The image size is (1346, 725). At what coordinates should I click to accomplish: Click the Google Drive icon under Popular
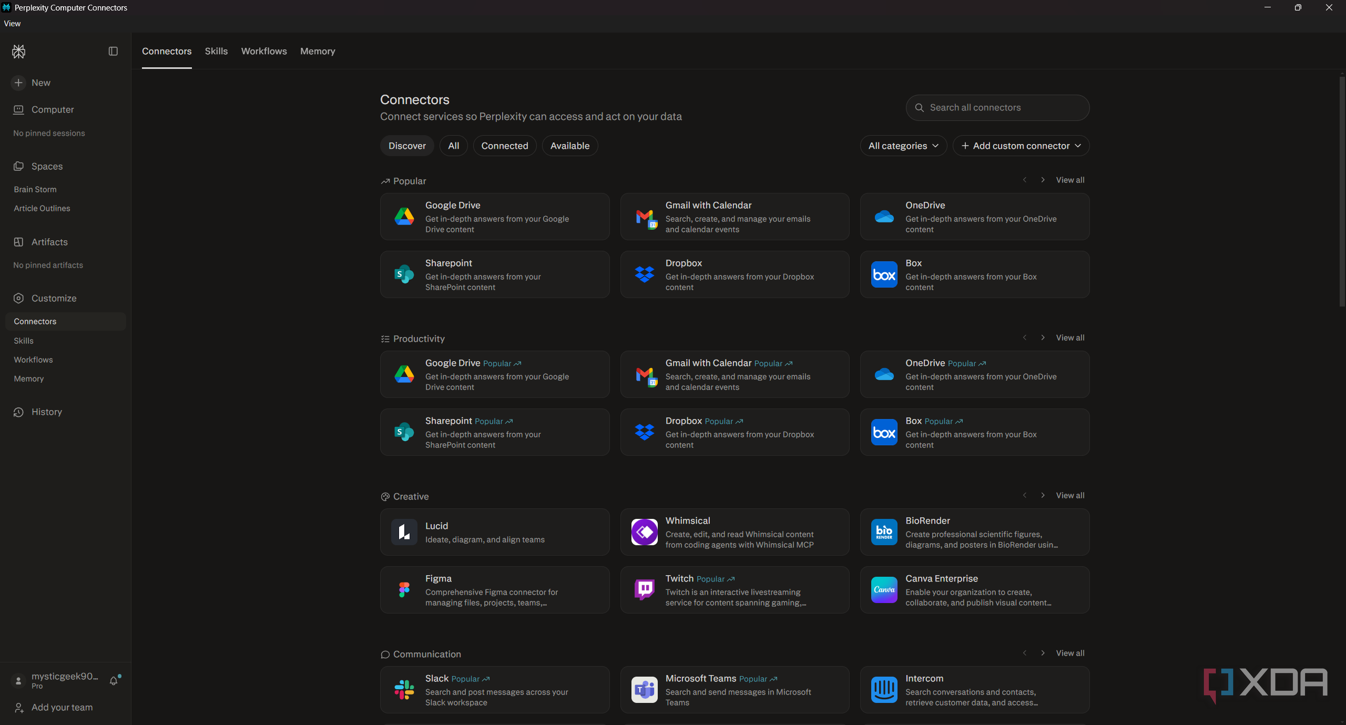[x=404, y=217]
